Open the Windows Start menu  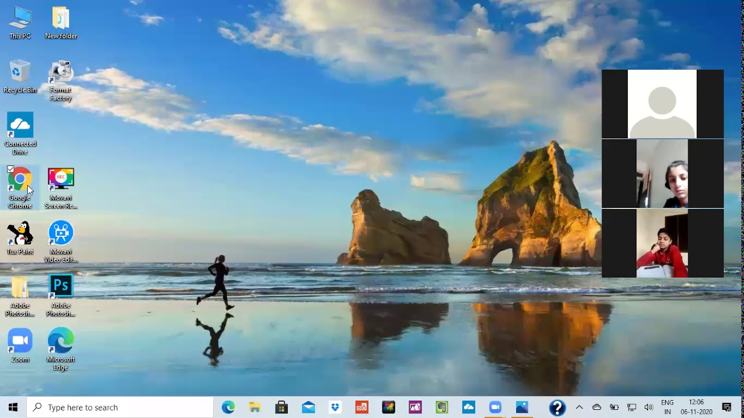(13, 408)
